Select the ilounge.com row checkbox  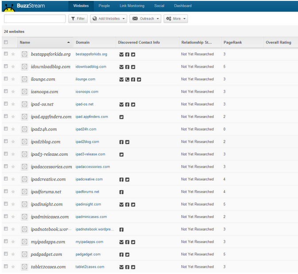tap(6, 78)
